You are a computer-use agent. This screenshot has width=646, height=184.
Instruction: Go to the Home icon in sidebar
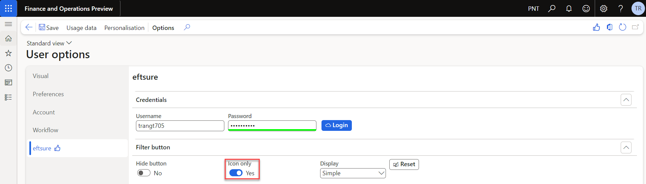pyautogui.click(x=8, y=39)
